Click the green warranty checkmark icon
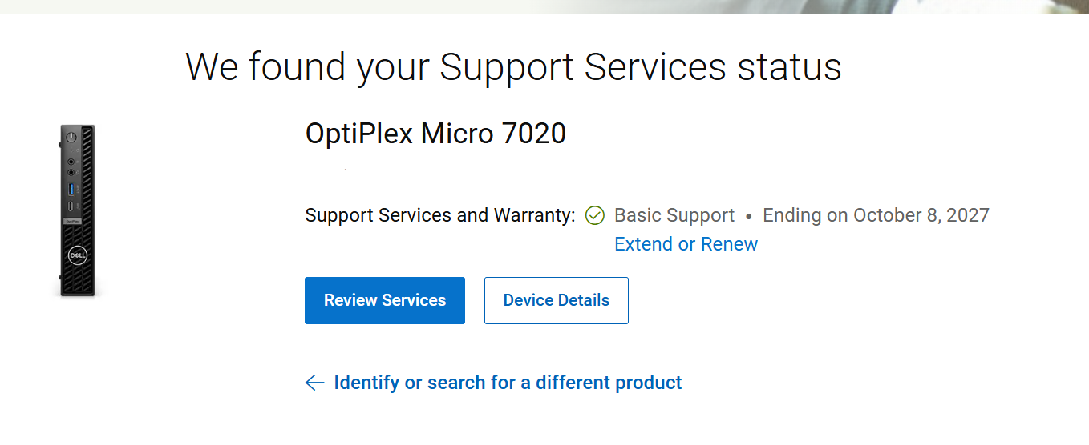1089x445 pixels. 595,215
